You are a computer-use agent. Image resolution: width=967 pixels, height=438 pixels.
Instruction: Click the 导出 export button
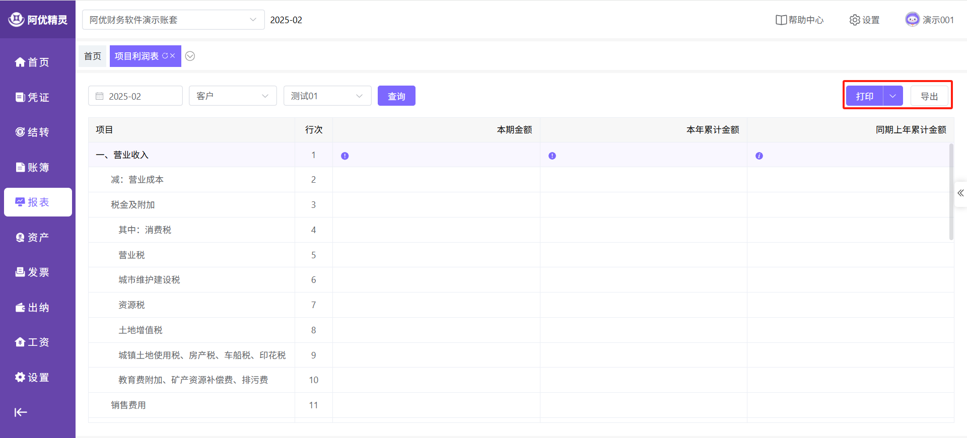(x=929, y=96)
